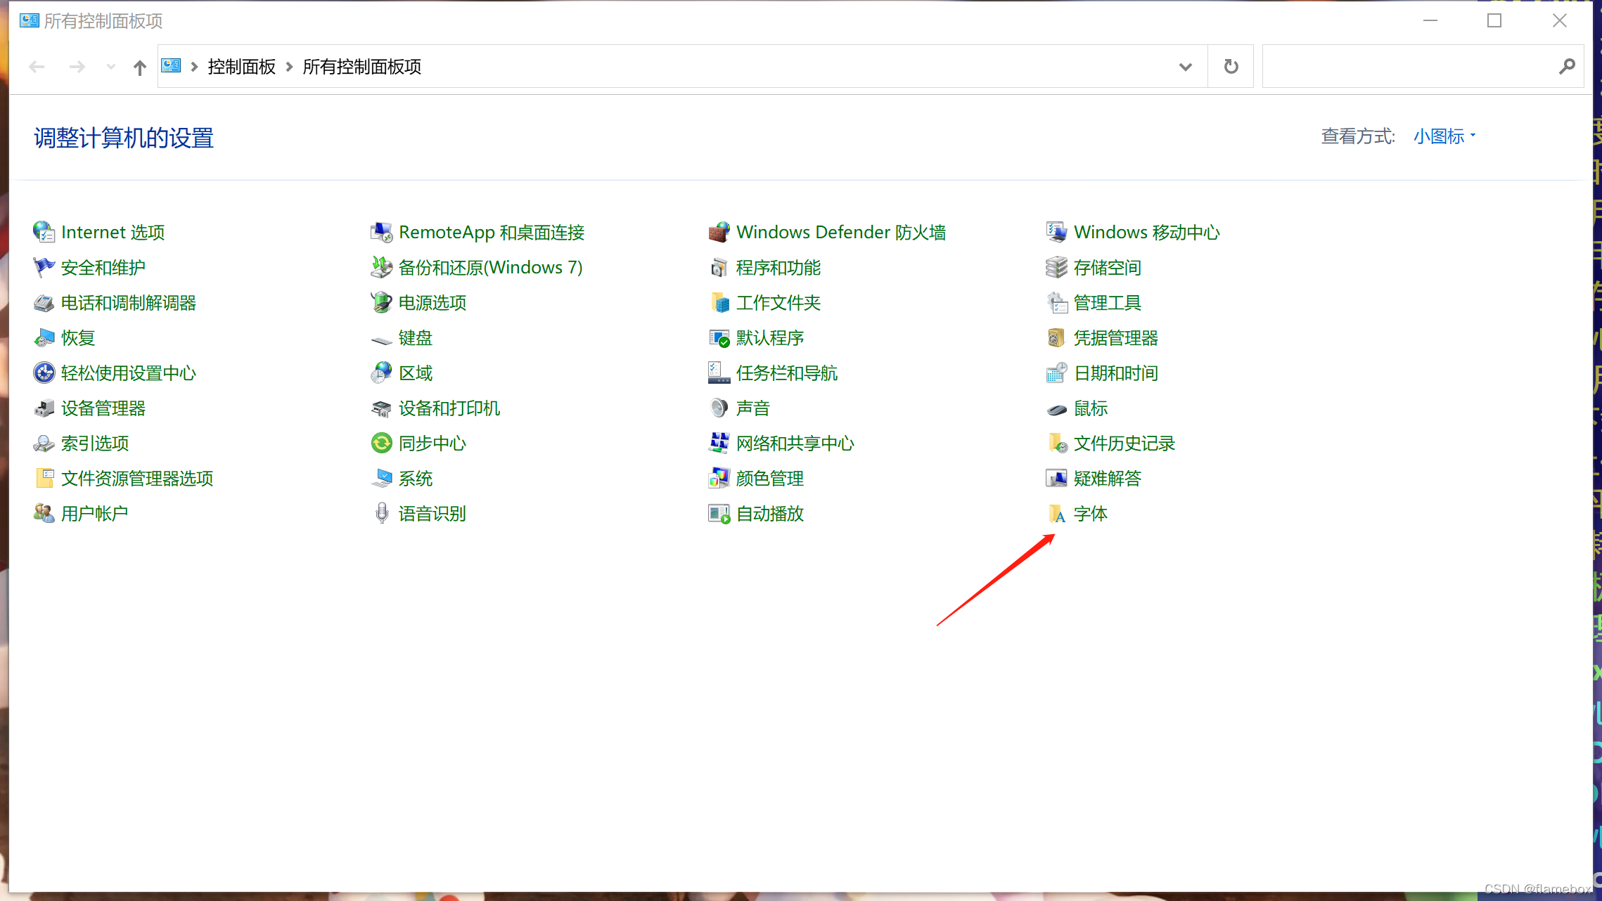Open the 疑难解答 link
The image size is (1602, 901).
(1108, 479)
